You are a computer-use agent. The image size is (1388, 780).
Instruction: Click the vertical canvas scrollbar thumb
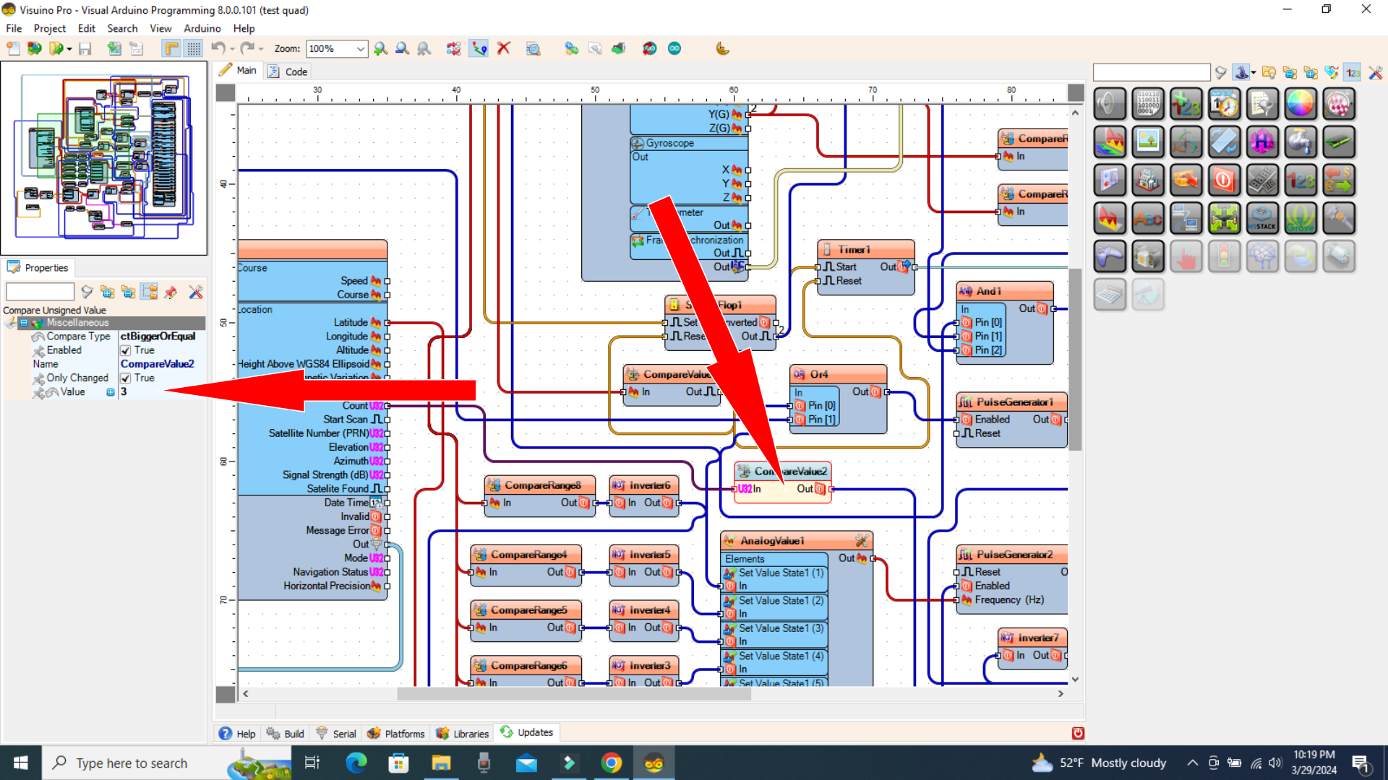[x=1075, y=359]
